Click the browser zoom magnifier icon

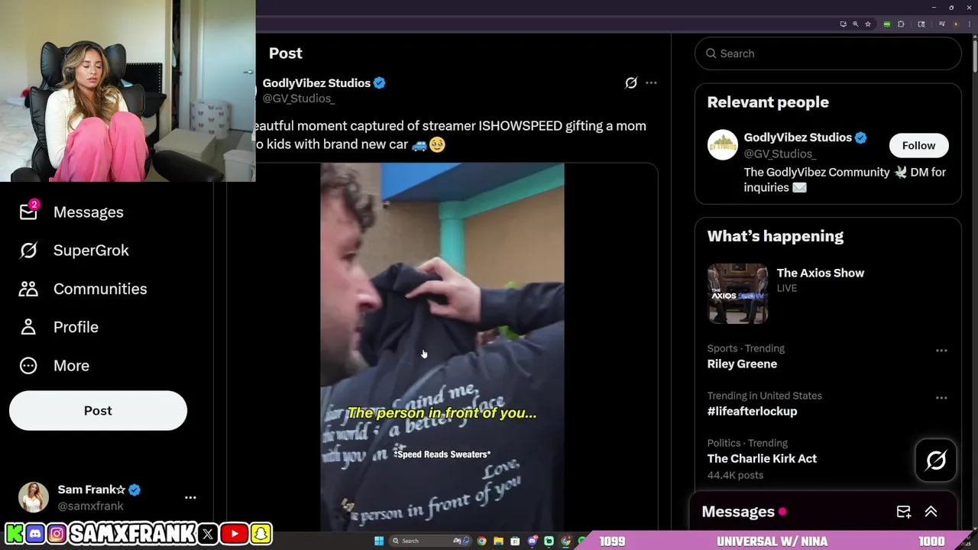pyautogui.click(x=856, y=24)
